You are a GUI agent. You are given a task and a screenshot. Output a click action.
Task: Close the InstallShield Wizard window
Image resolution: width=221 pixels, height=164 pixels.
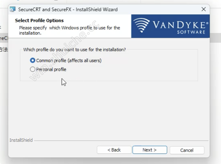coord(204,9)
